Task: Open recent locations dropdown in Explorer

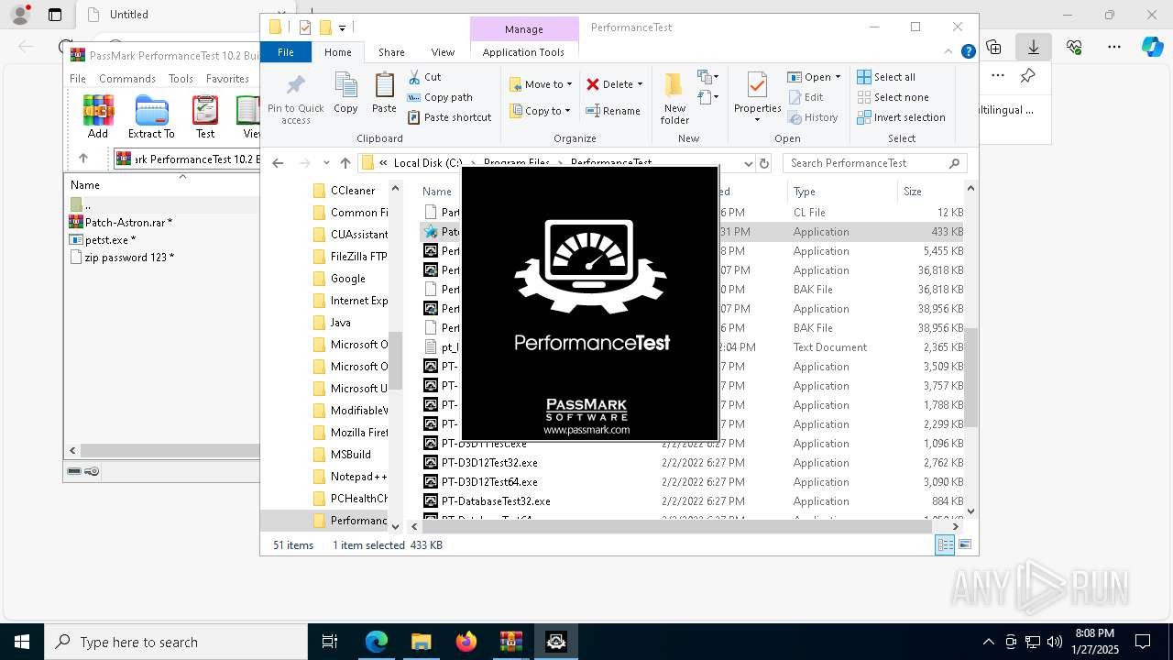Action: (x=326, y=163)
